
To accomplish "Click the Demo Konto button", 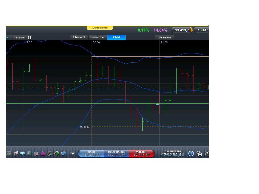I will (100, 28).
